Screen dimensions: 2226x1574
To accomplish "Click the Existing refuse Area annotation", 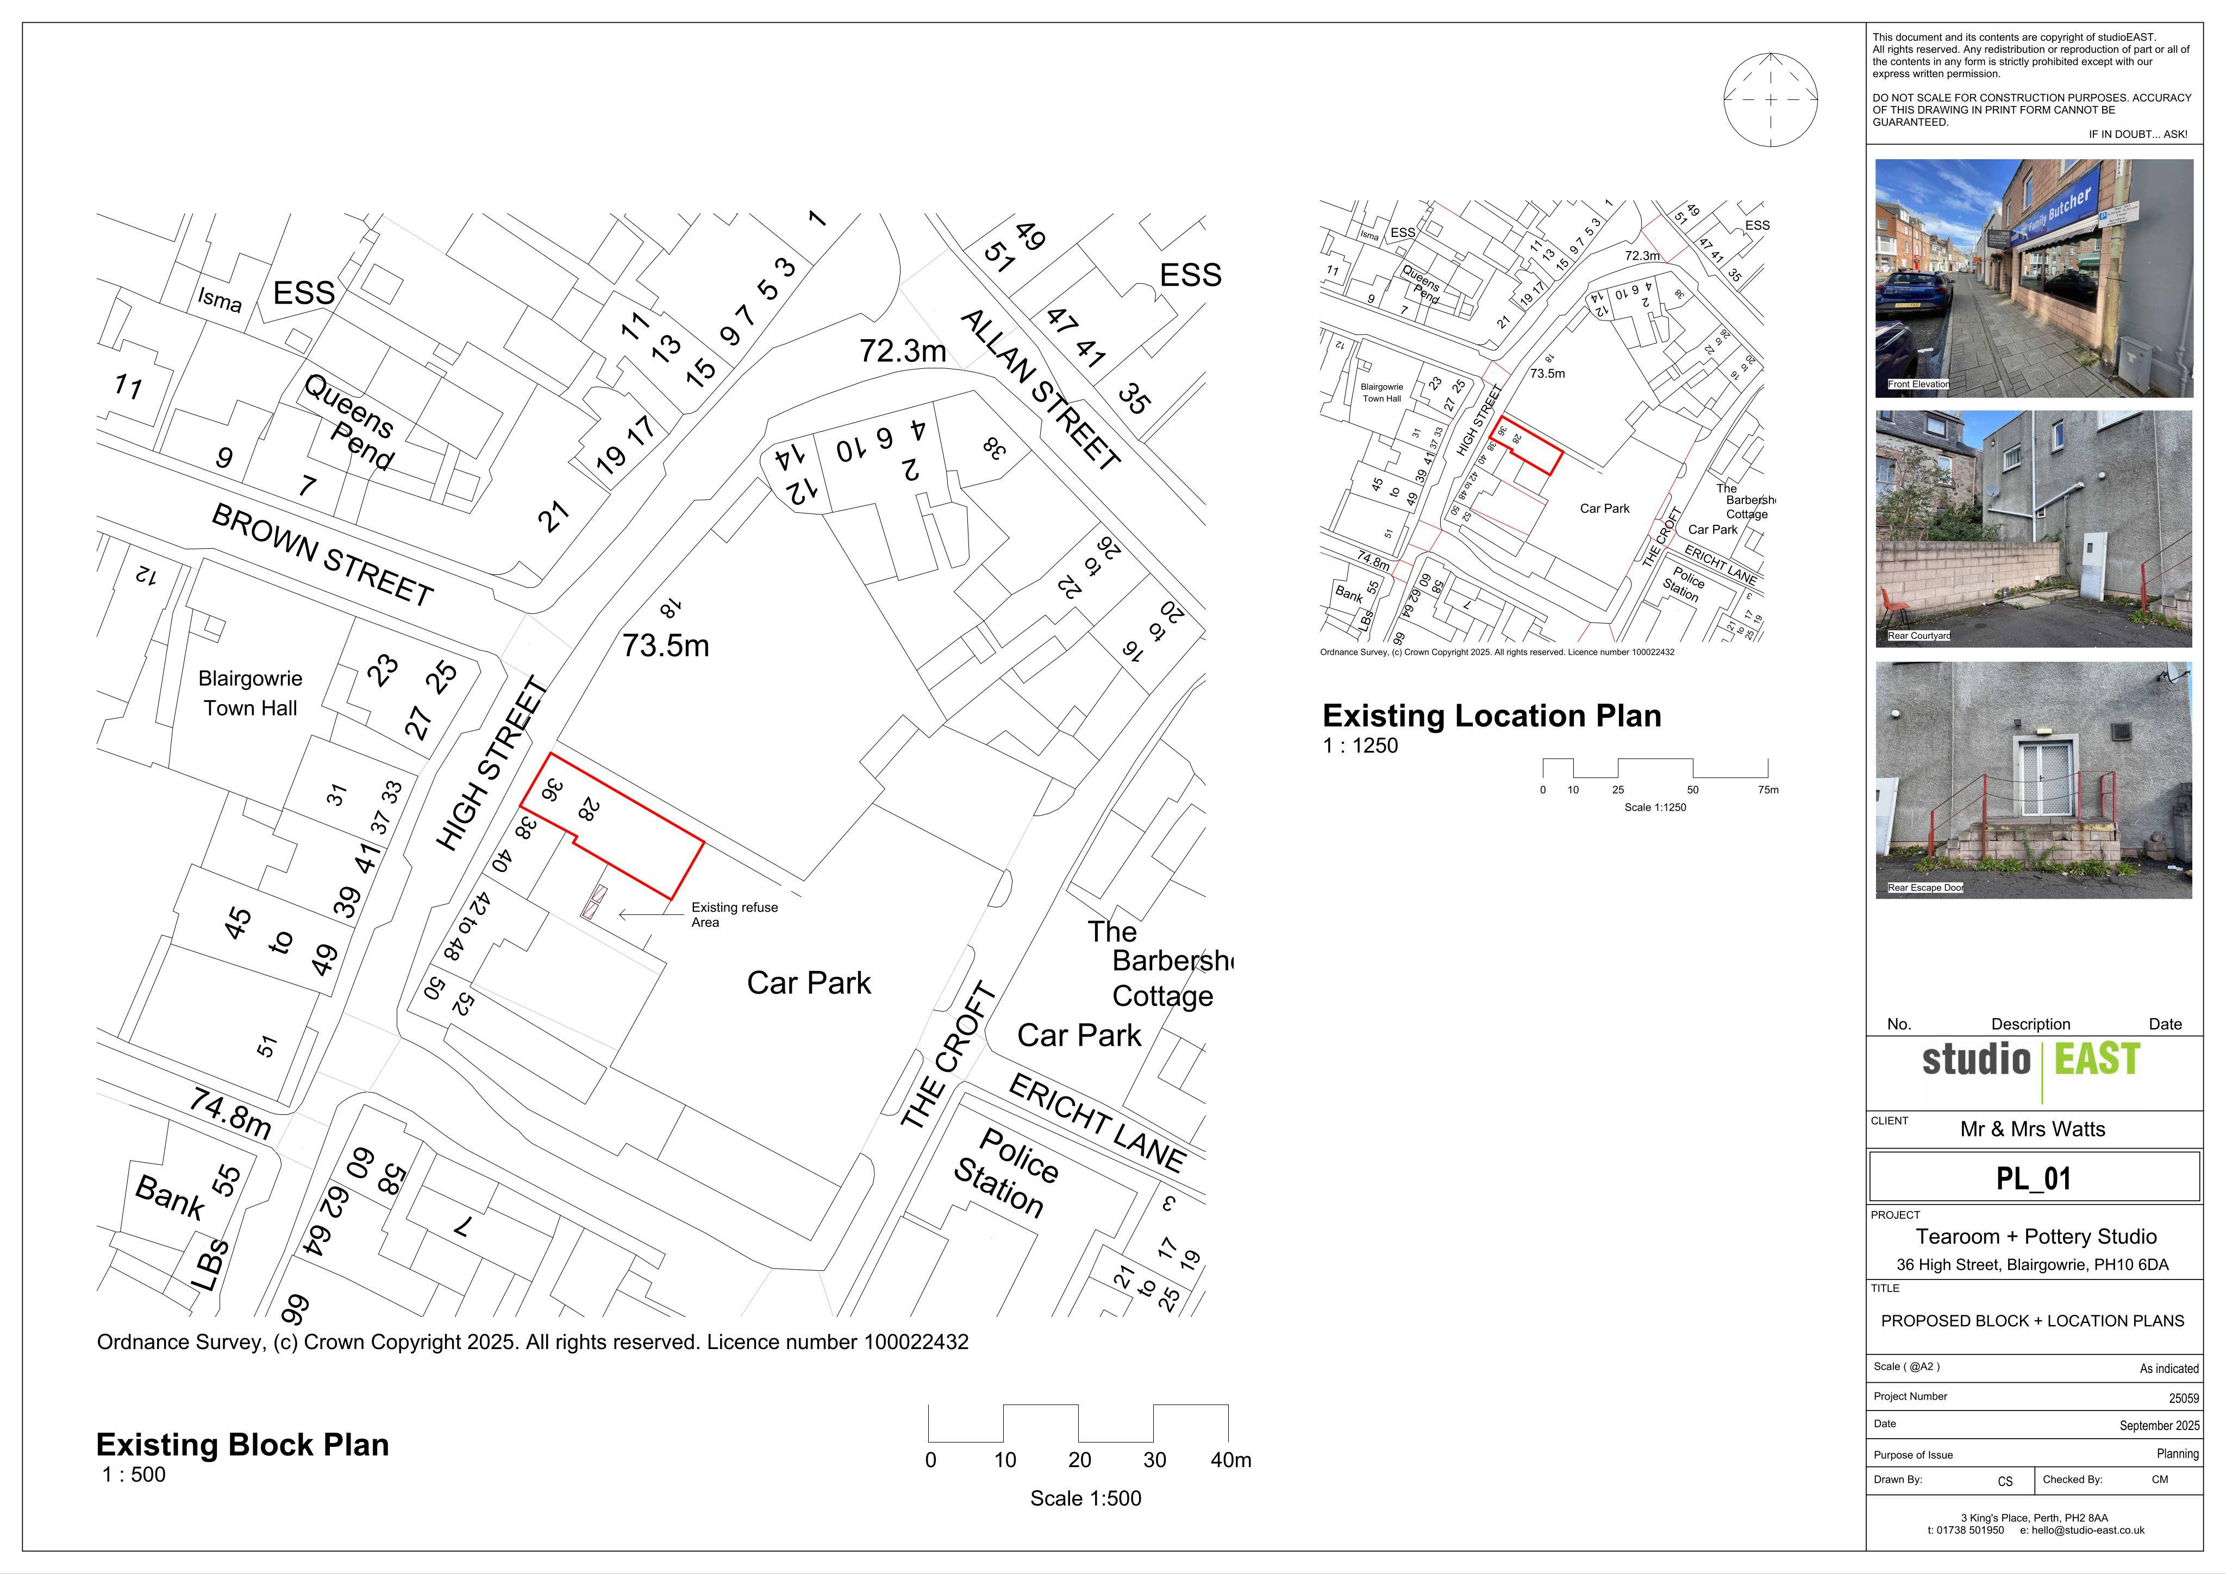I will (x=734, y=915).
